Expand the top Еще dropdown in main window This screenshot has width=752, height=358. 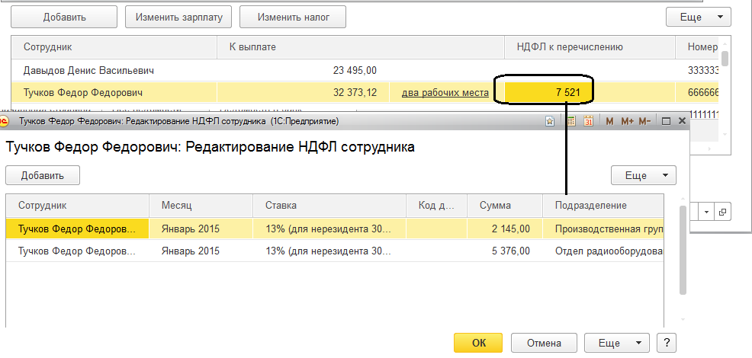point(699,16)
